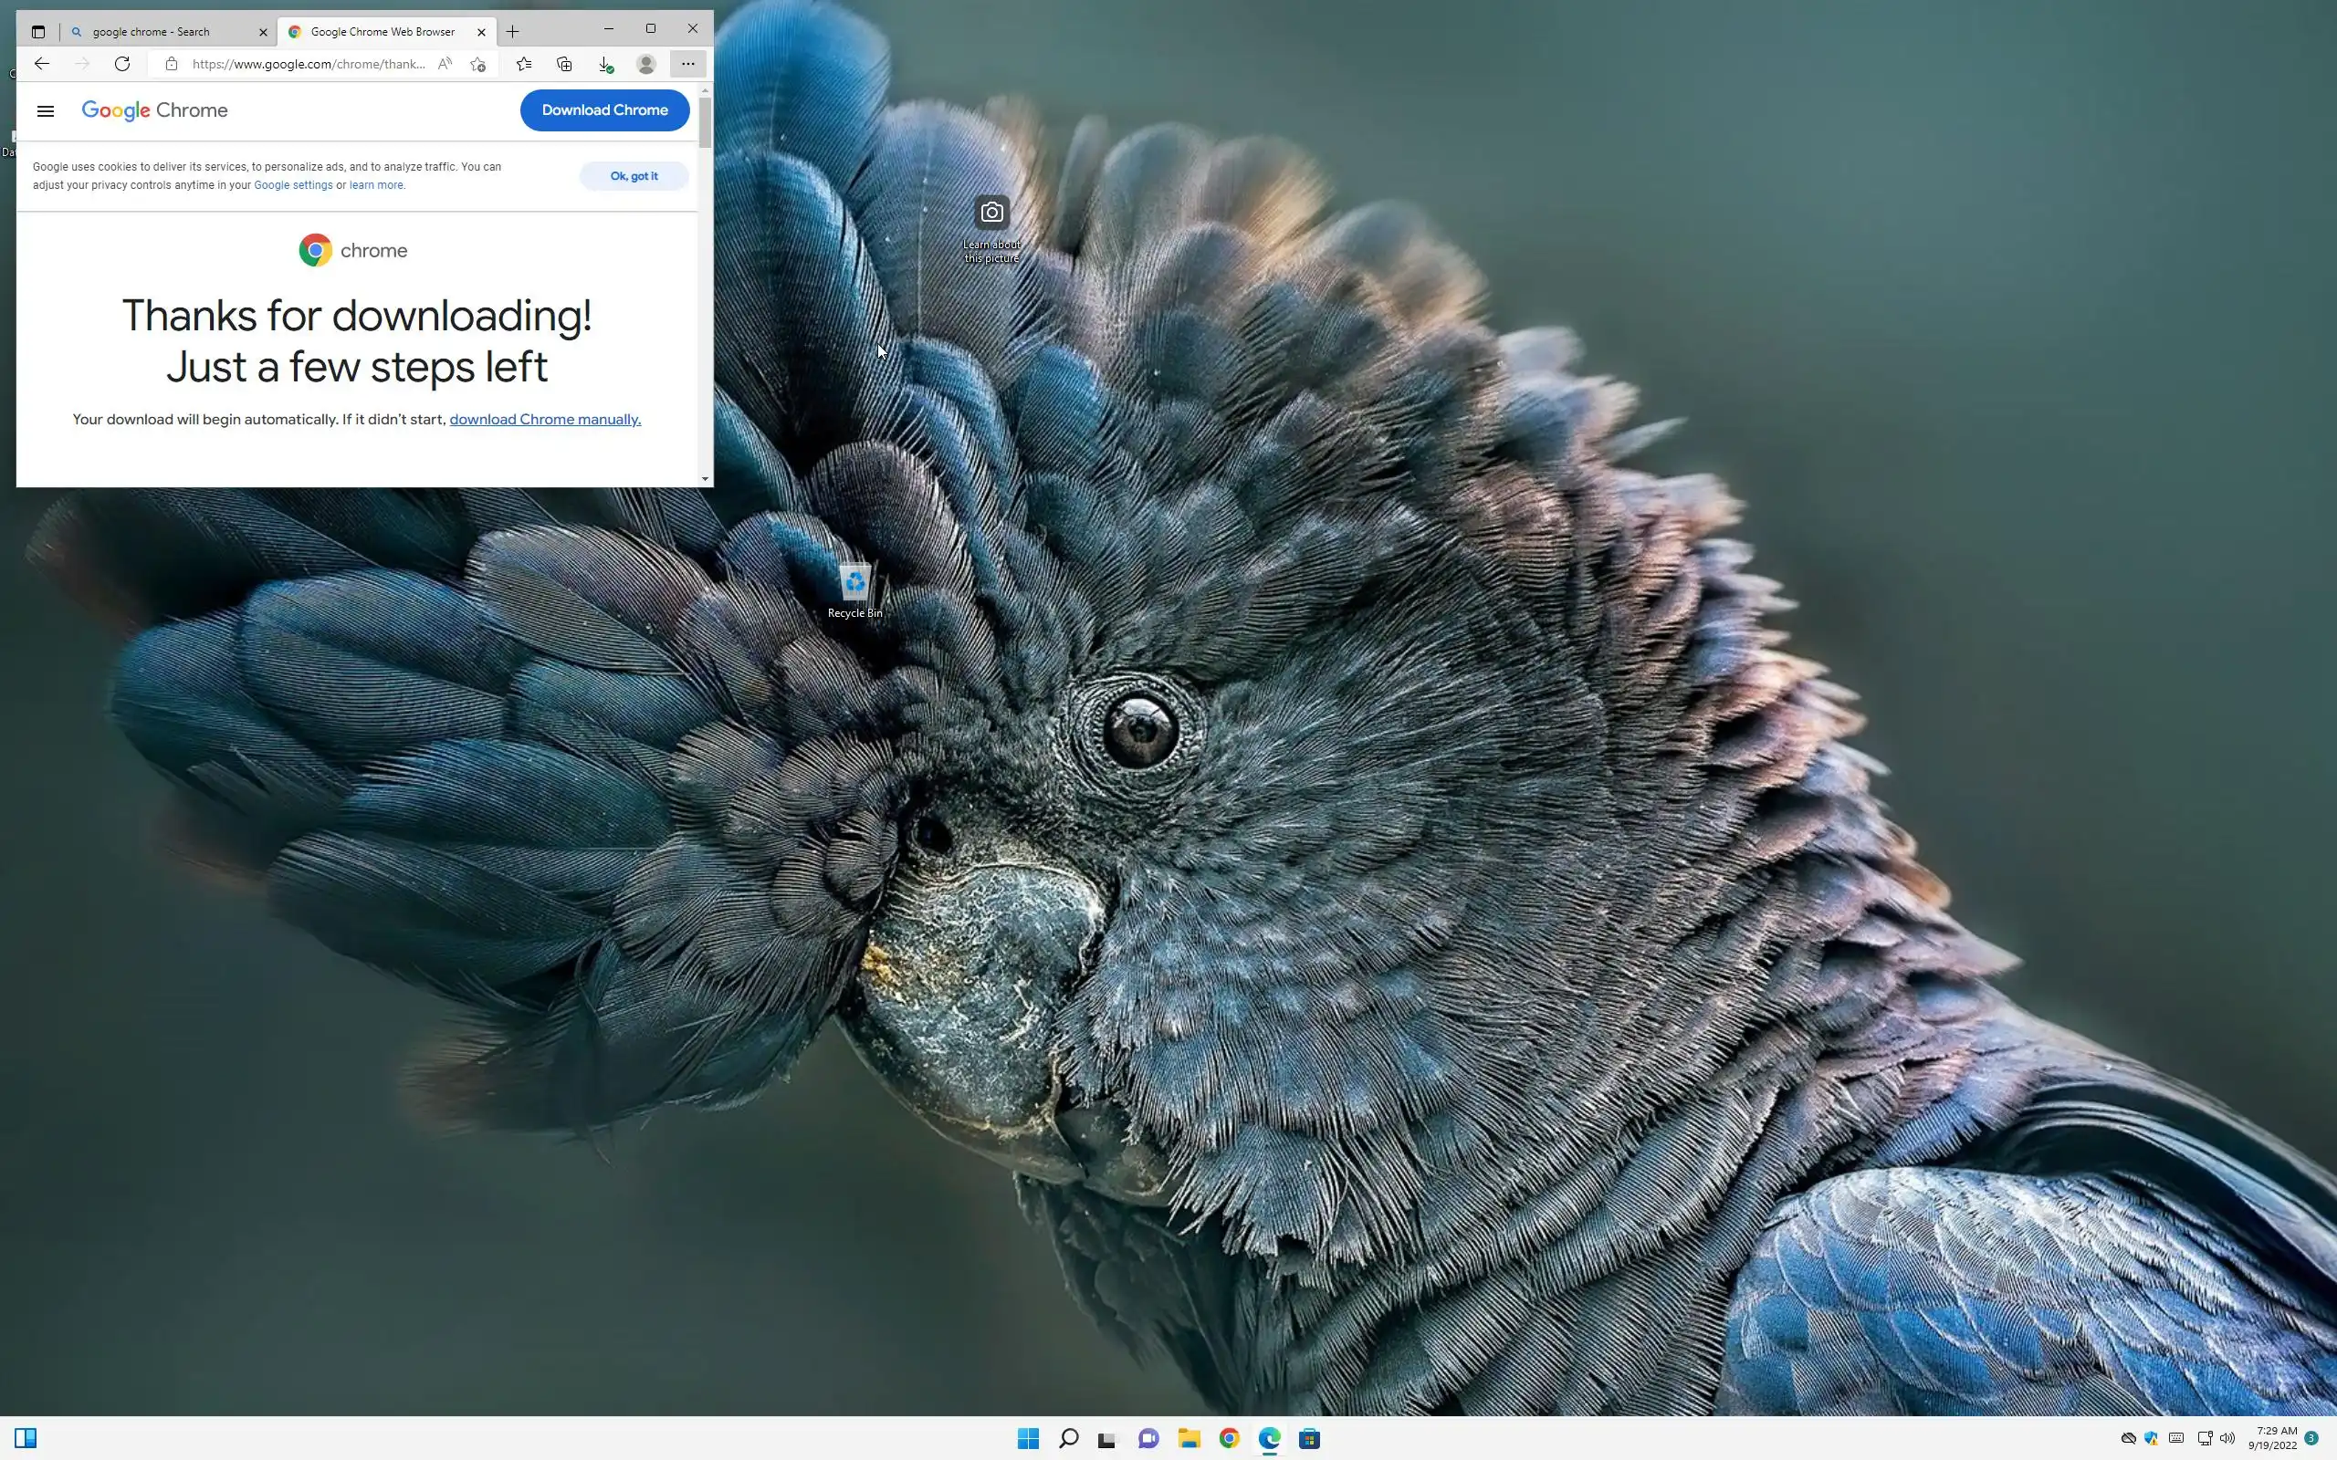Open Edge Settings and more ellipsis menu
The width and height of the screenshot is (2337, 1460).
687,64
